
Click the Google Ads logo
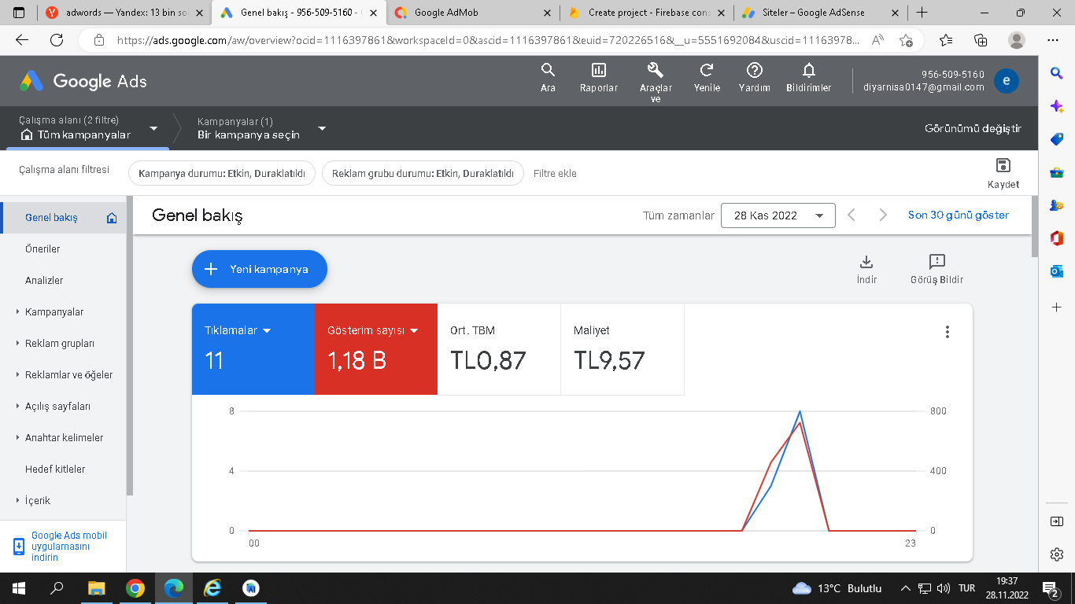click(83, 81)
